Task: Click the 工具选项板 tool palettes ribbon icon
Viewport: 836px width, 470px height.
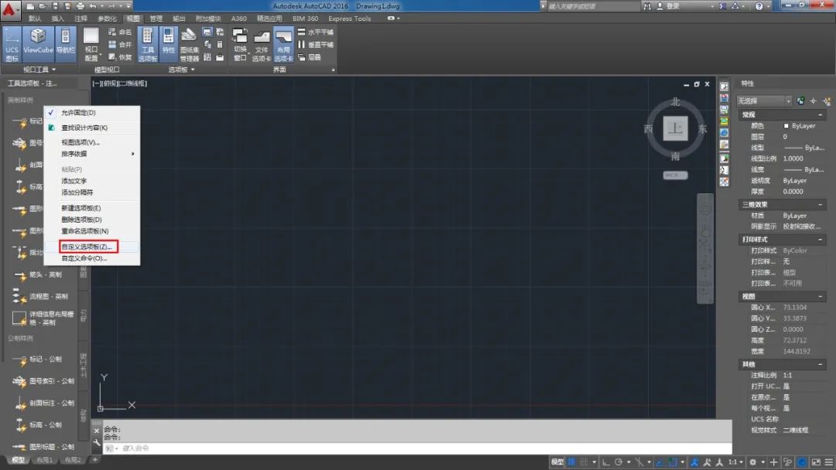Action: click(x=147, y=45)
